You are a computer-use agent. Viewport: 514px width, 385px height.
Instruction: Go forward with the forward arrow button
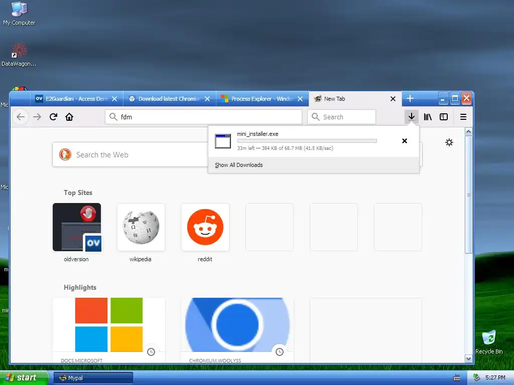pos(37,117)
